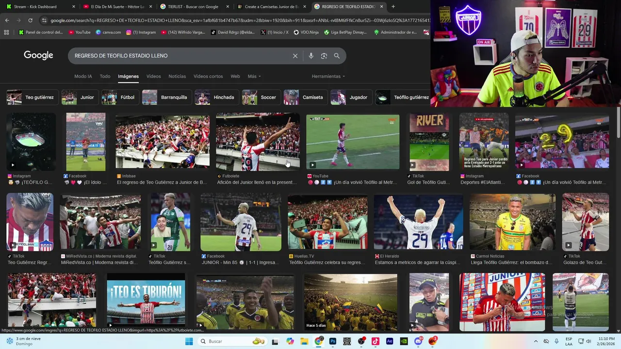Open Photoshop from the taskbar
621x349 pixels.
(333, 341)
